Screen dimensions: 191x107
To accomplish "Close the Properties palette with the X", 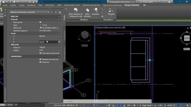I will [5, 10].
